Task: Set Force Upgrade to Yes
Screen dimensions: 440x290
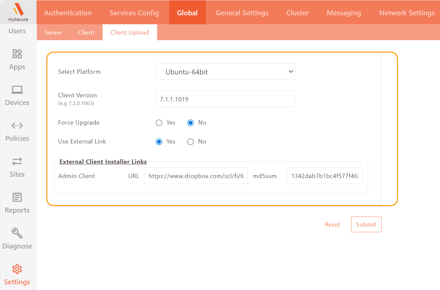Action: point(159,123)
